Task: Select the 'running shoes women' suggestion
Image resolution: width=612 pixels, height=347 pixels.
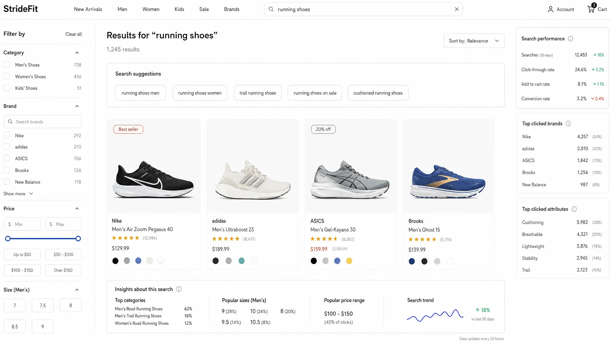Action: (x=200, y=93)
